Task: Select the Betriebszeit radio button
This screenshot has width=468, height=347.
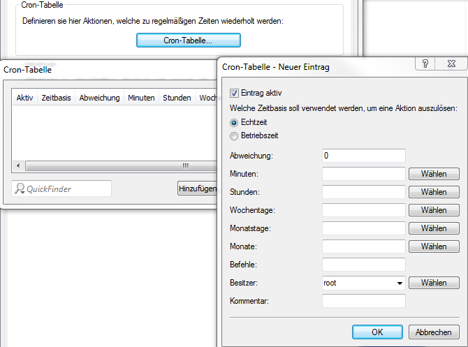Action: (x=234, y=135)
